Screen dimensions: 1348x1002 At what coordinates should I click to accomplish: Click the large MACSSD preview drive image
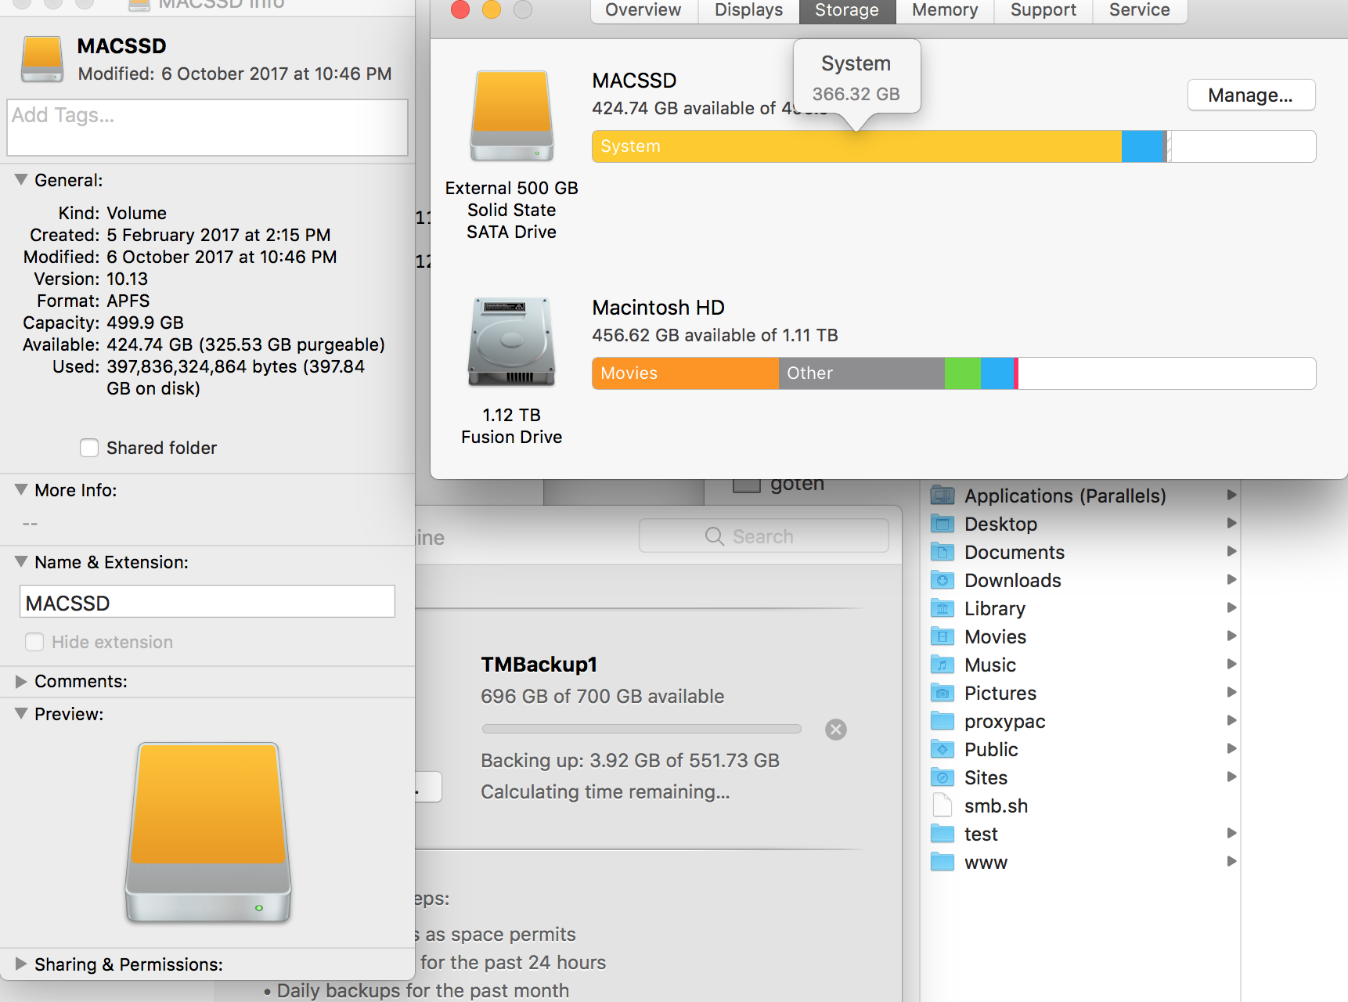coord(208,832)
